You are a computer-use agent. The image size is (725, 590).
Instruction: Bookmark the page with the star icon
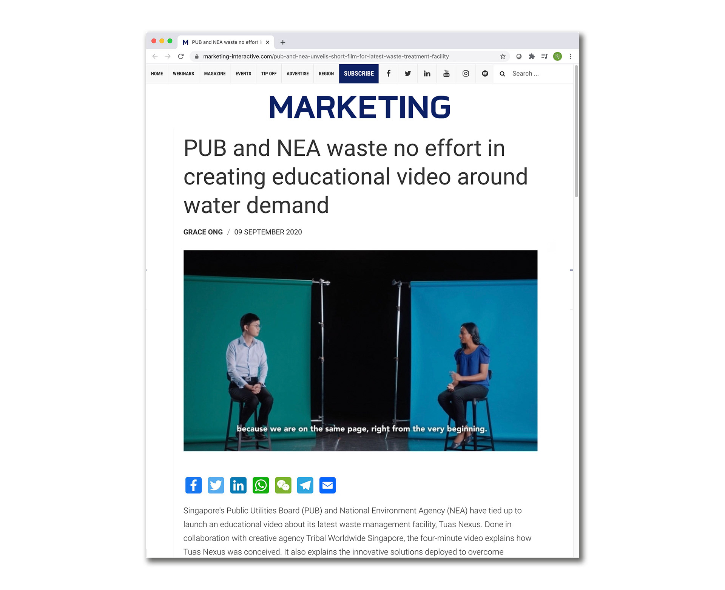[x=503, y=56]
